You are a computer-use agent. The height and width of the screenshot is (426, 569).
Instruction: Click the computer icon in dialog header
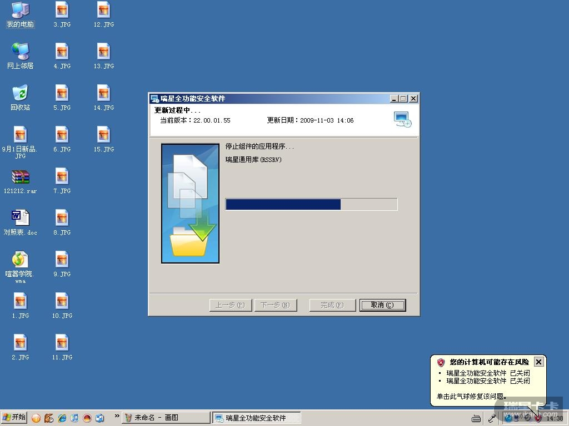coord(402,120)
